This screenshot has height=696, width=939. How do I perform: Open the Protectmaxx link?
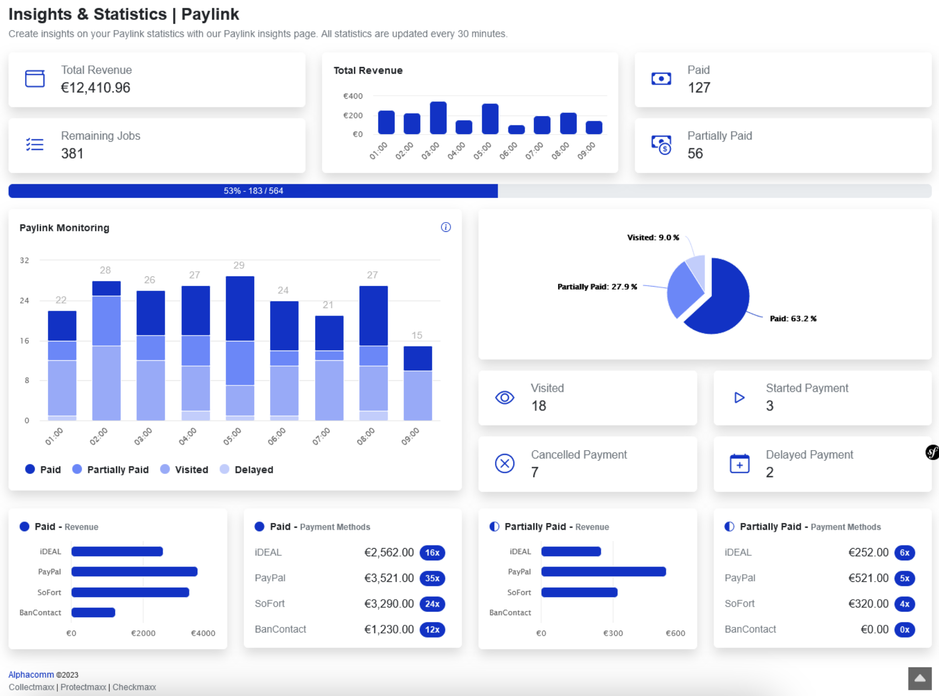(x=82, y=687)
